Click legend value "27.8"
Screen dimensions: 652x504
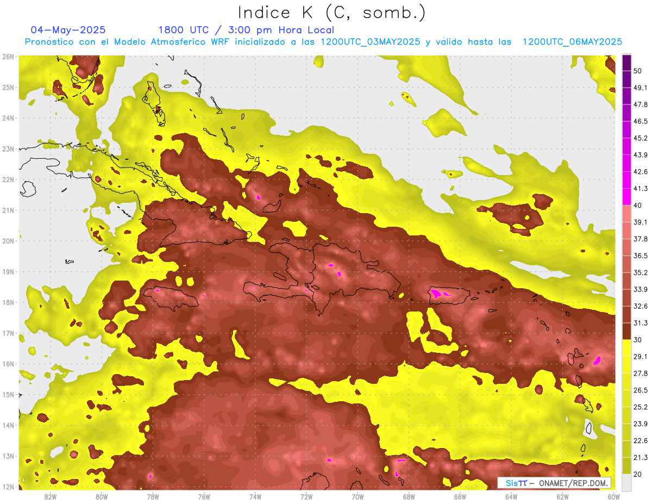point(641,374)
